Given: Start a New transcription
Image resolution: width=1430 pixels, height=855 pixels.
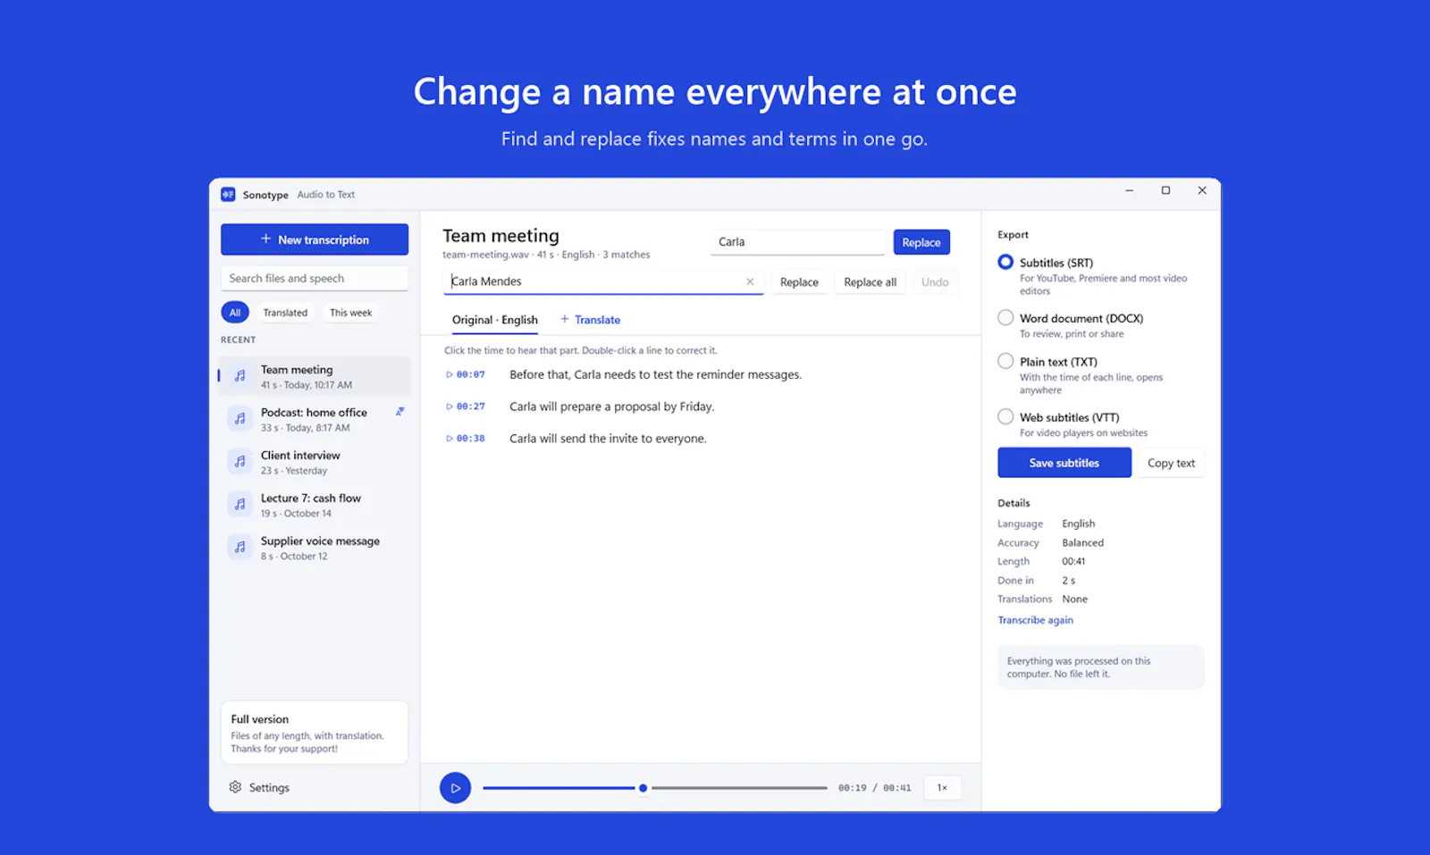Looking at the screenshot, I should 315,239.
